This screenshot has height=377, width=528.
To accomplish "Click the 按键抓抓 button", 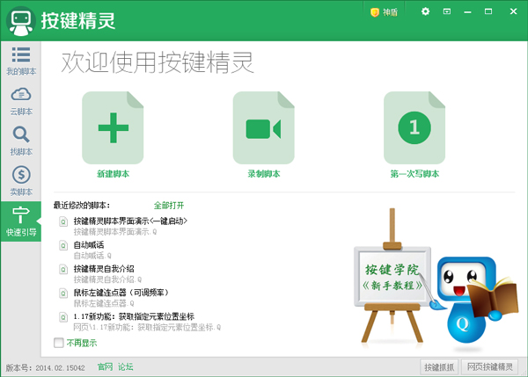I will click(x=439, y=367).
